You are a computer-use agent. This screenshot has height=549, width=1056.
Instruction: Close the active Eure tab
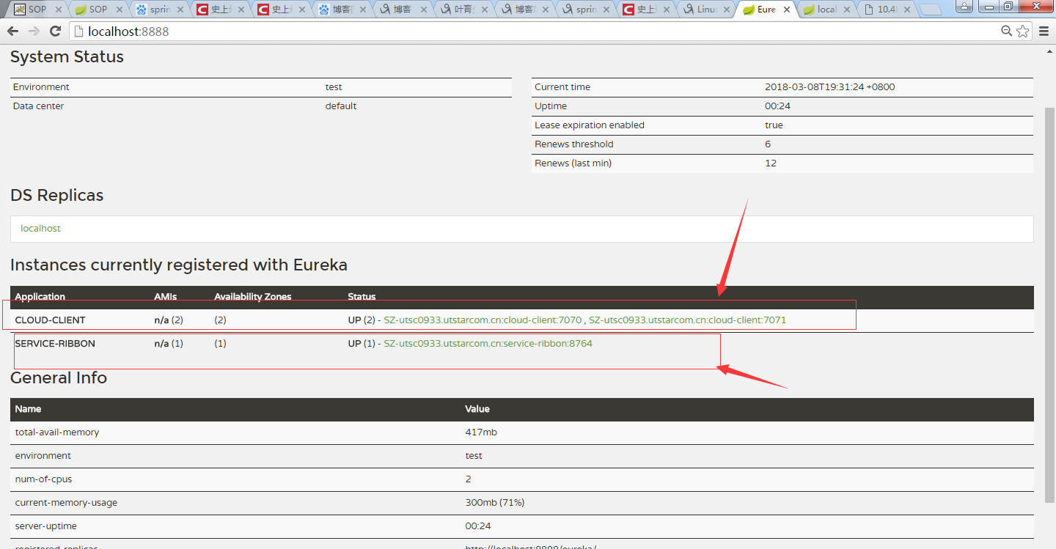787,10
